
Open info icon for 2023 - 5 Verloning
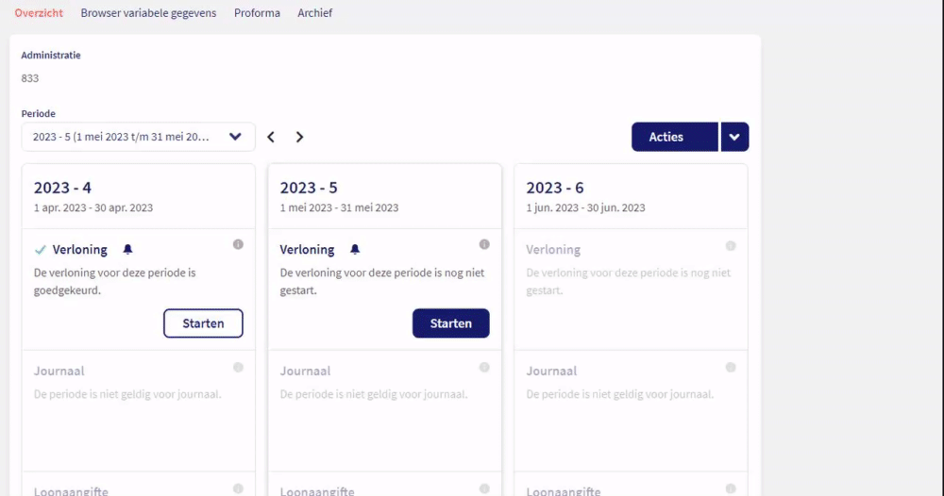(x=484, y=245)
